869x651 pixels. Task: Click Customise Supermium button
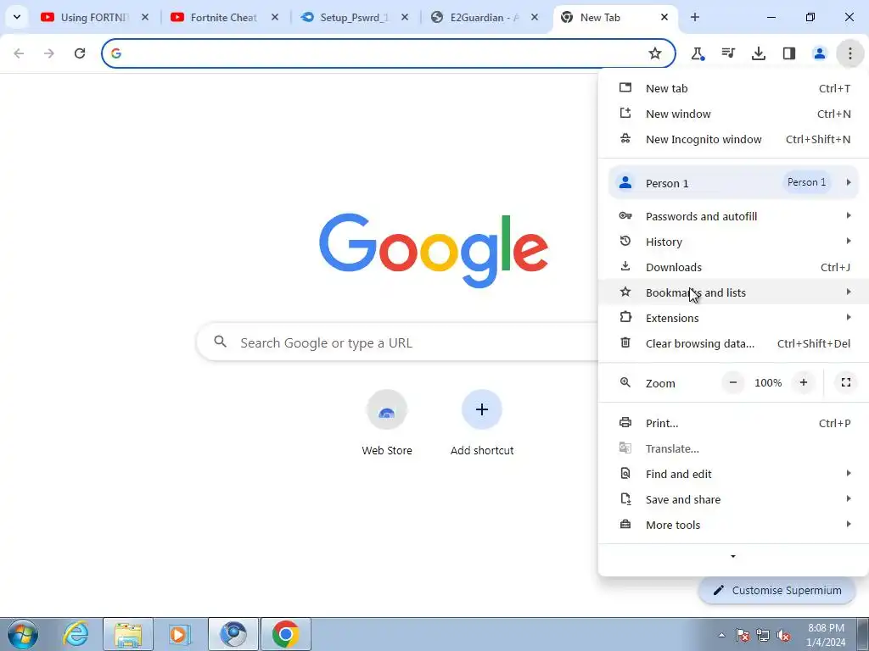[x=776, y=590]
